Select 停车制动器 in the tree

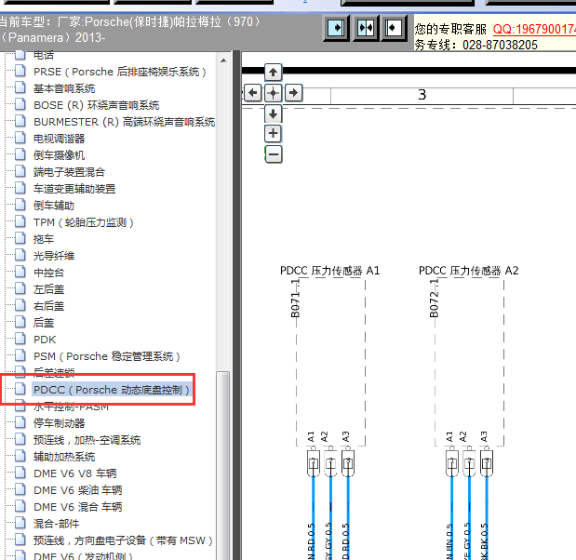coord(60,423)
